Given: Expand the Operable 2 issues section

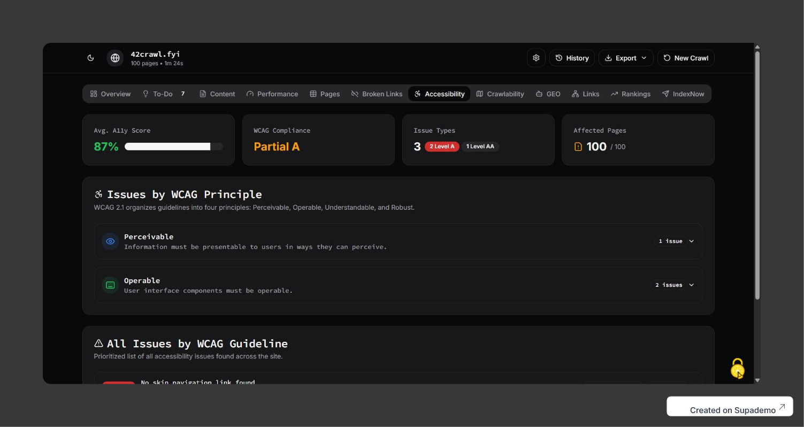Looking at the screenshot, I should pyautogui.click(x=673, y=285).
